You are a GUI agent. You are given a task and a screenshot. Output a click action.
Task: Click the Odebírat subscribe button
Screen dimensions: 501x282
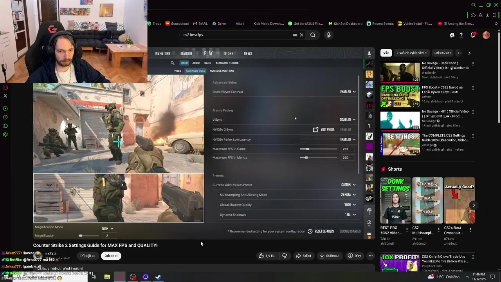[x=111, y=256]
